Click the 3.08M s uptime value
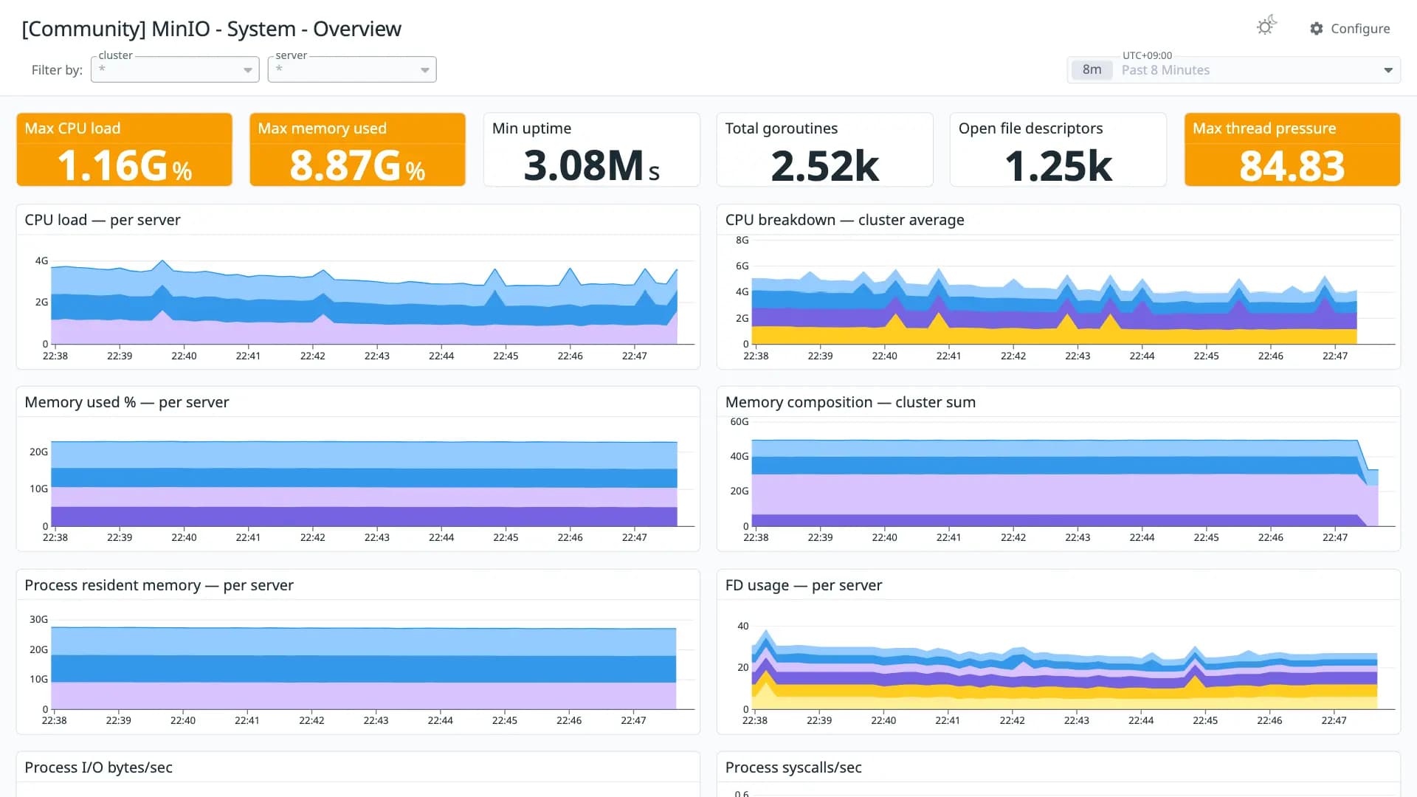1417x797 pixels. pos(591,166)
